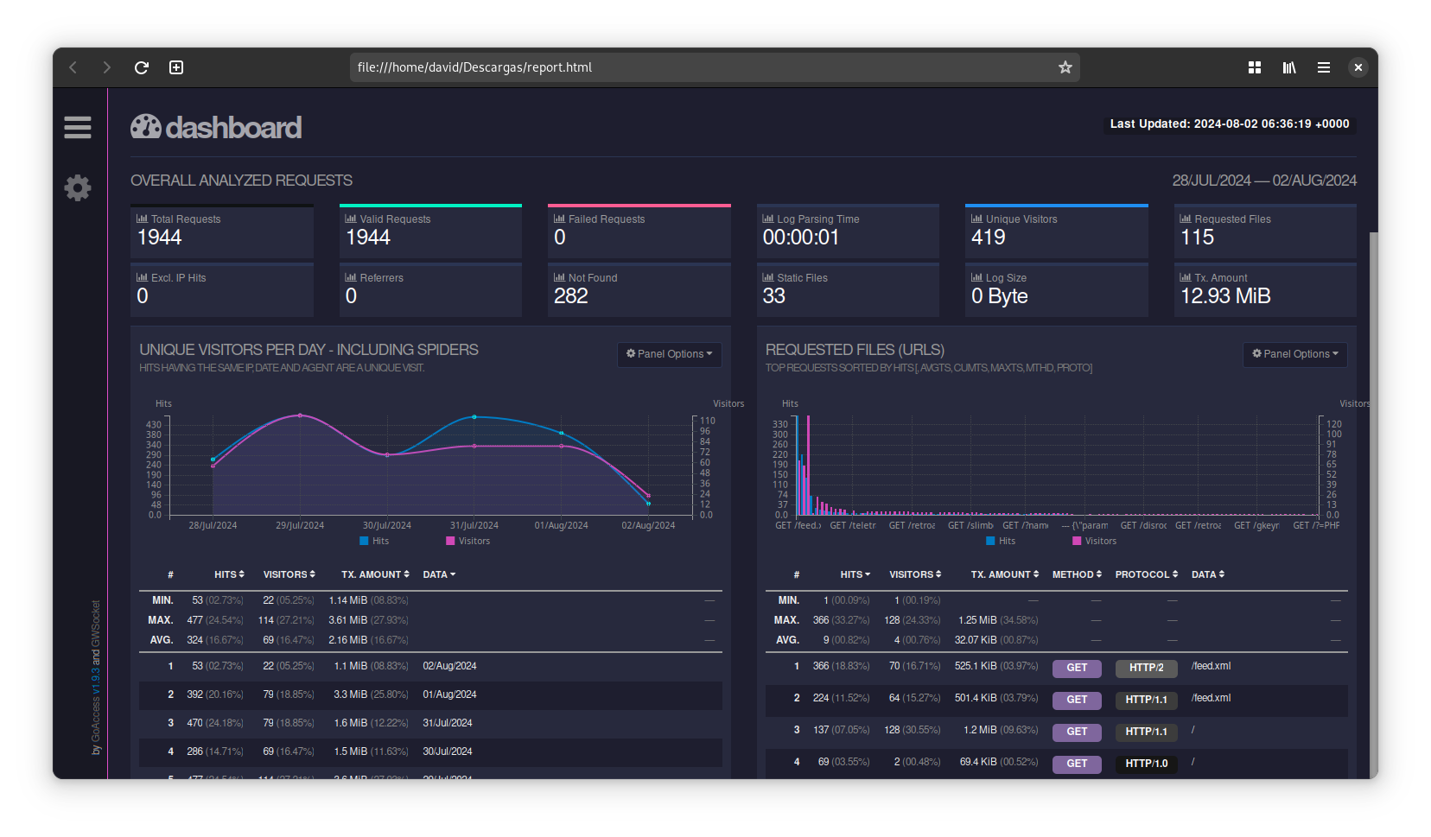
Task: Toggle Visitors series in requested files legend
Action: click(1094, 541)
